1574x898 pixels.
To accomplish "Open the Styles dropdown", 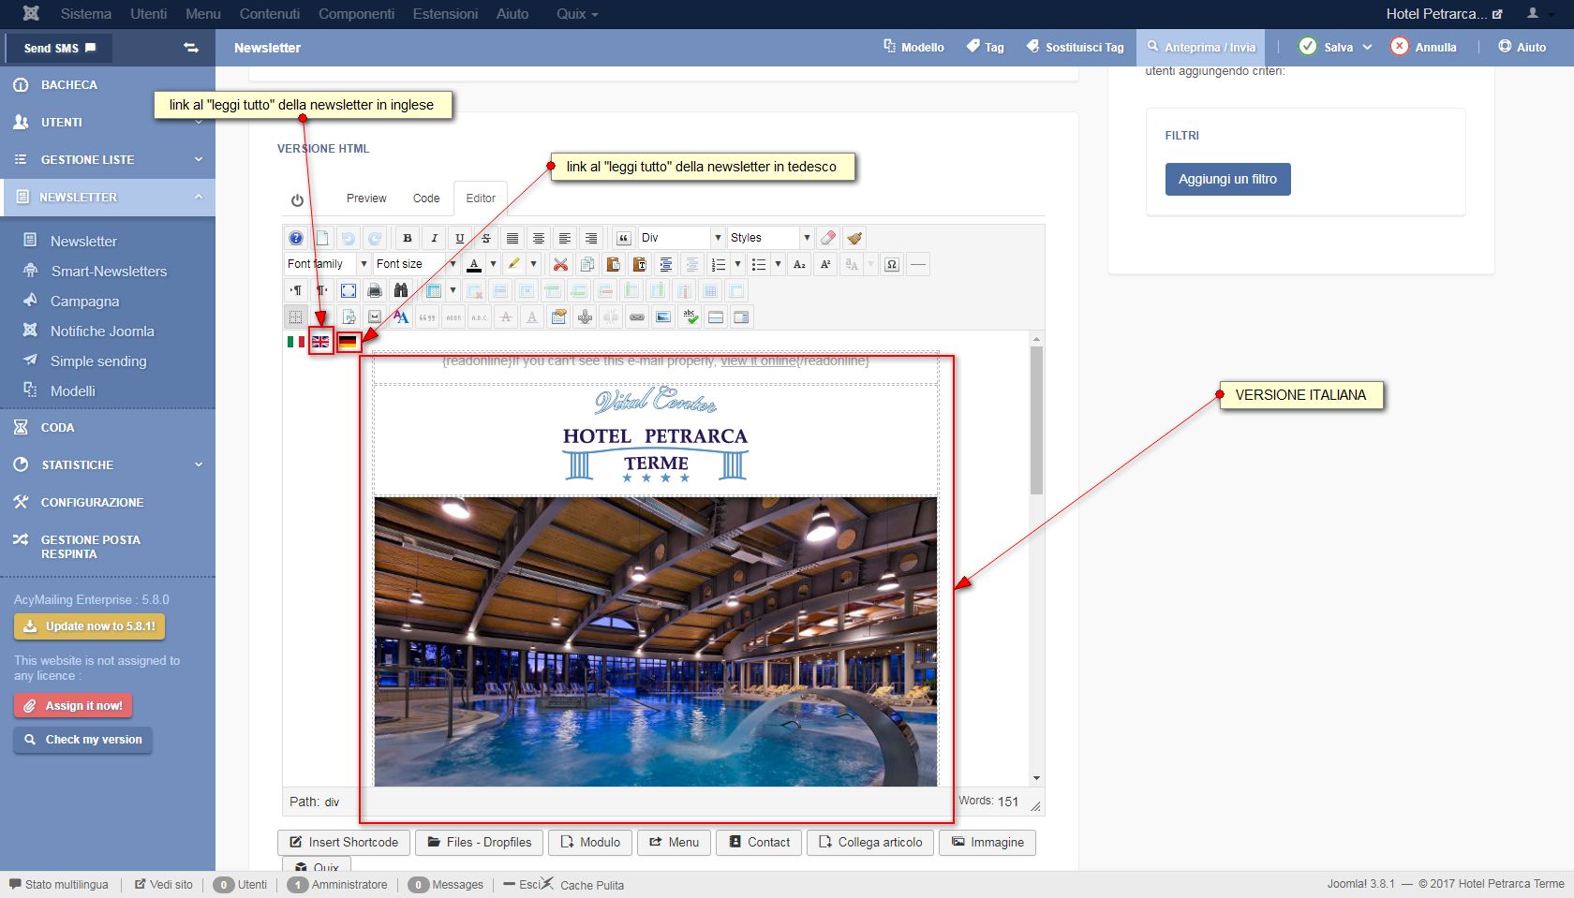I will [770, 238].
